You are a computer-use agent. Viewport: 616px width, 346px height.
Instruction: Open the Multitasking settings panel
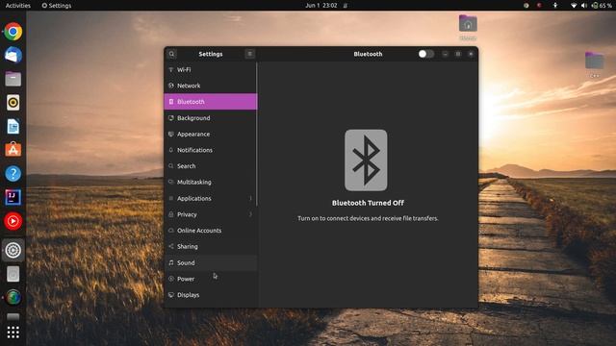(x=211, y=182)
